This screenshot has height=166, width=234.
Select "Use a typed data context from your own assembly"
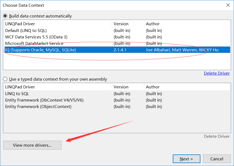pyautogui.click(x=5, y=79)
